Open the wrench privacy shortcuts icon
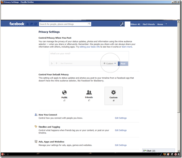This screenshot has height=158, width=182. click(122, 24)
